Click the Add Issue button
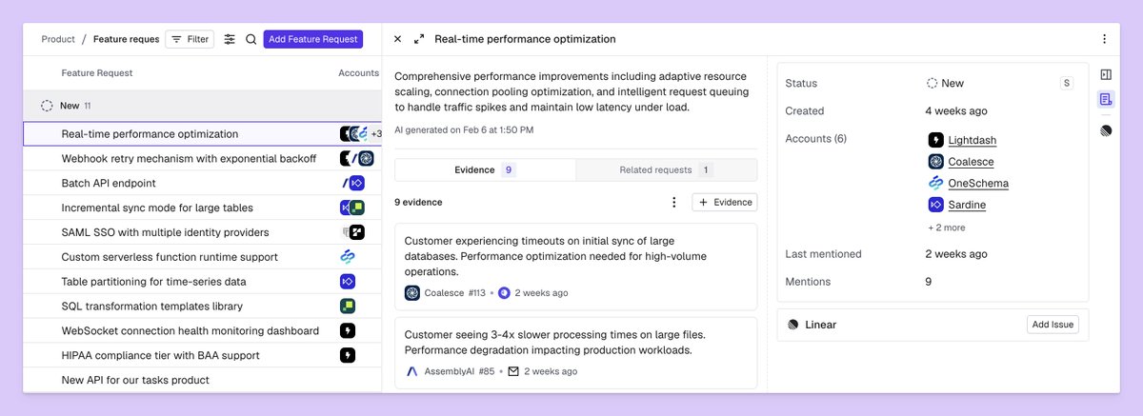1143x416 pixels. tap(1053, 325)
